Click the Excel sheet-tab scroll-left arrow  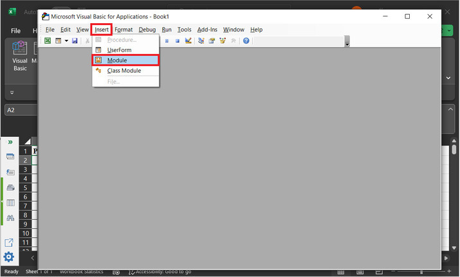pyautogui.click(x=33, y=258)
